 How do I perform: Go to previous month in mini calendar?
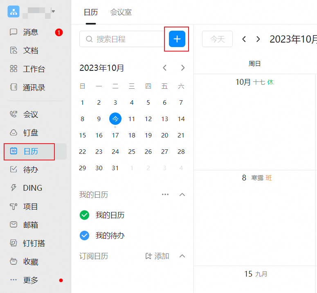(x=165, y=68)
